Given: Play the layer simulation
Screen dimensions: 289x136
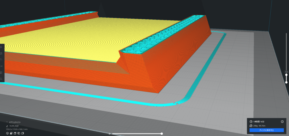Looking at the screenshot, I should tap(110, 134).
